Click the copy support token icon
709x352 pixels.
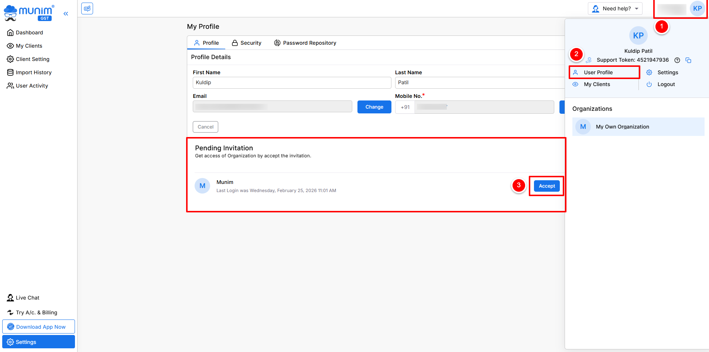click(x=688, y=60)
